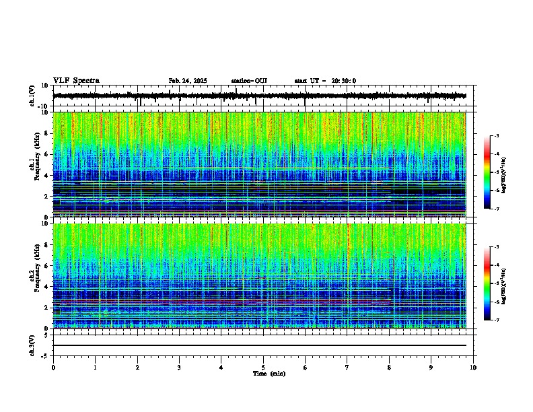The width and height of the screenshot is (533, 412).
Task: Click the '-3' label on ch.1 colorbar
Action: (x=496, y=136)
